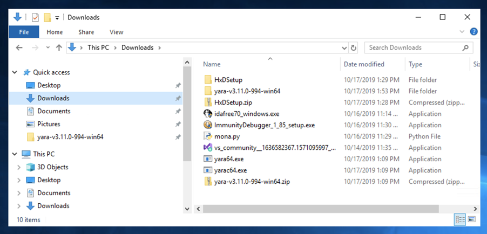Expand the ribbon with the chevron arrow
This screenshot has height=234, width=487.
click(x=462, y=32)
